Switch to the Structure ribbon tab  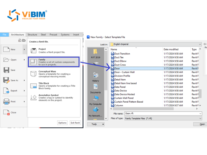click(32, 35)
